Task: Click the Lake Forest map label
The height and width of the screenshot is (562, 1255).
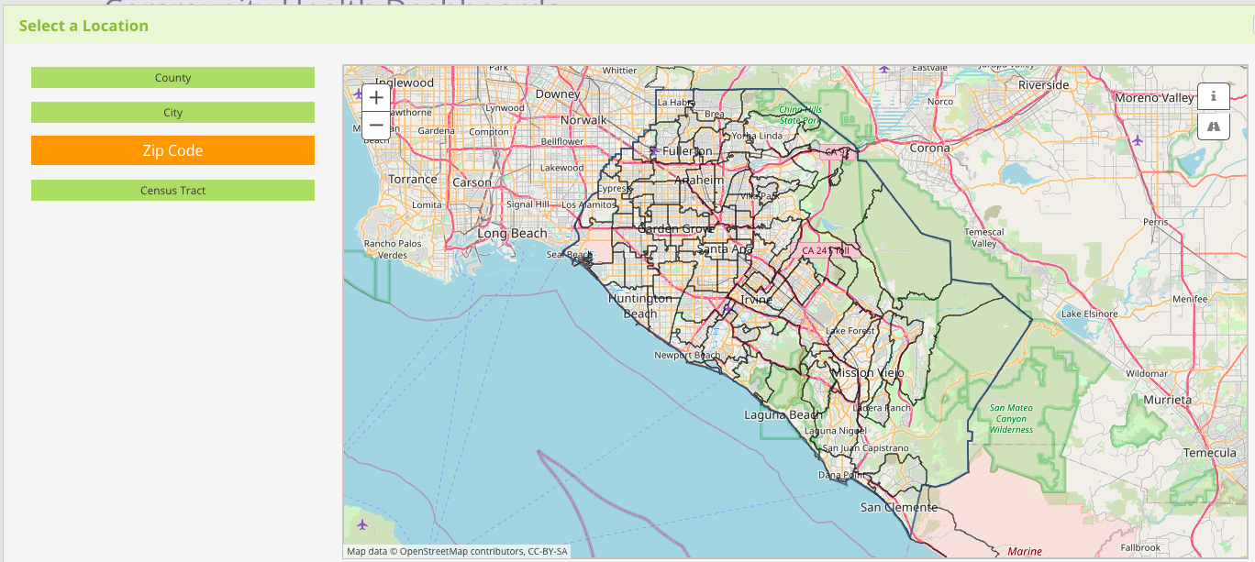Action: point(850,331)
